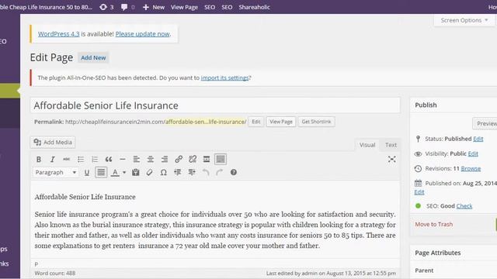Remove link with unlink icon
Screen dimensions: 497x279
coord(193,159)
